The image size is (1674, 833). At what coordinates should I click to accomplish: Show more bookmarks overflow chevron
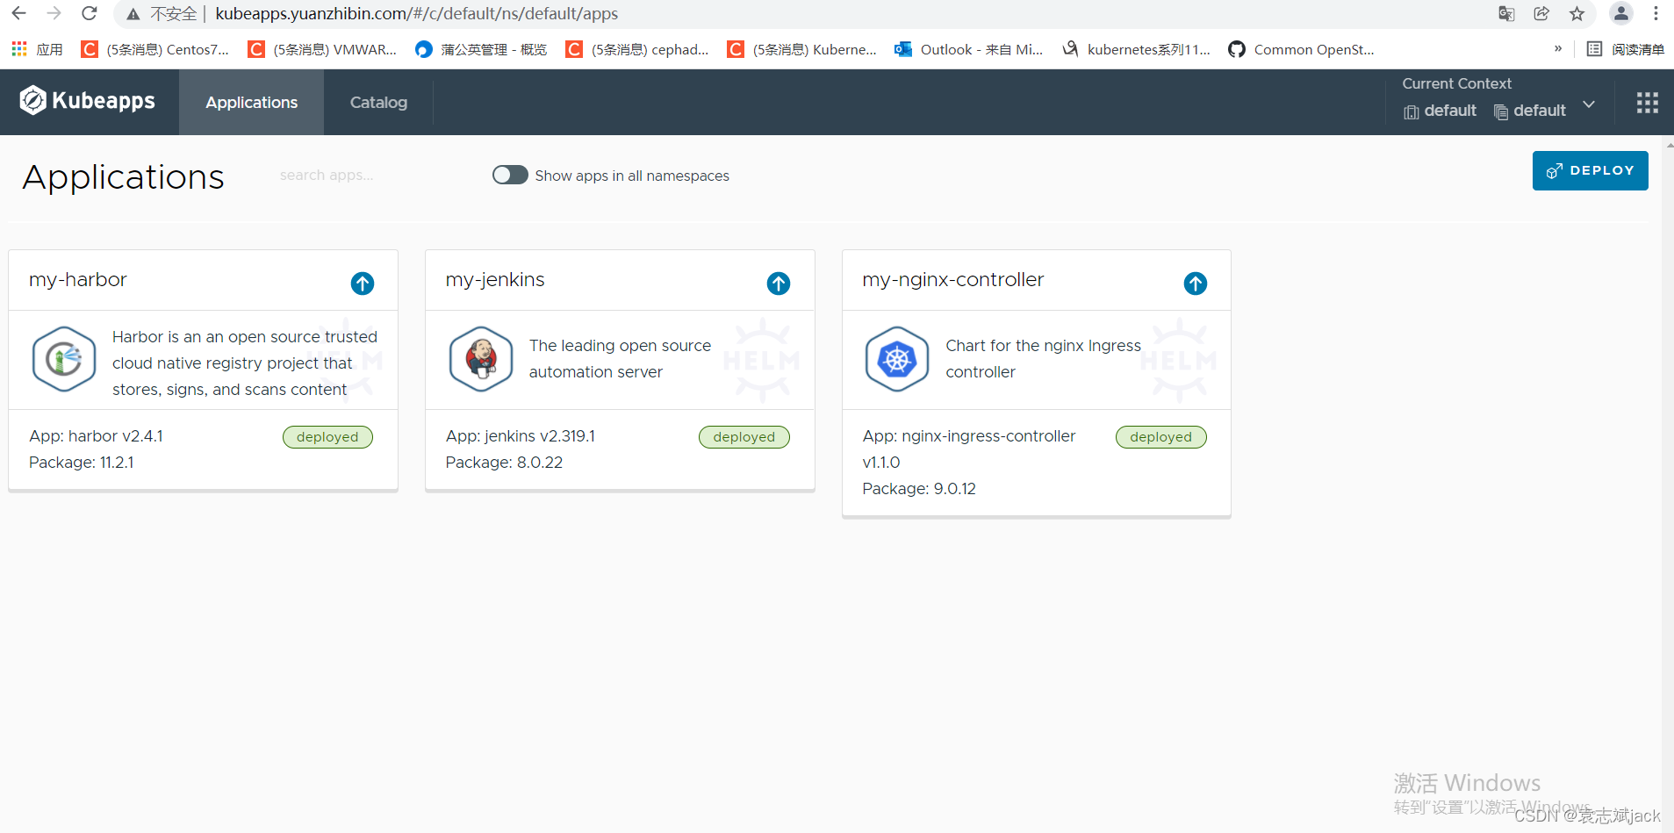(1558, 49)
